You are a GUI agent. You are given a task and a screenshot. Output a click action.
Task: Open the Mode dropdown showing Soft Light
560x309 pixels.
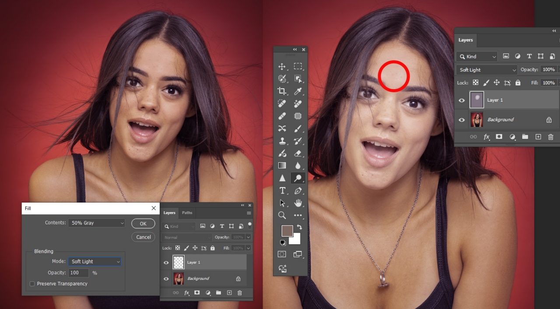coord(94,261)
